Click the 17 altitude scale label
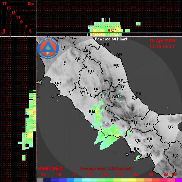 coord(4,4)
